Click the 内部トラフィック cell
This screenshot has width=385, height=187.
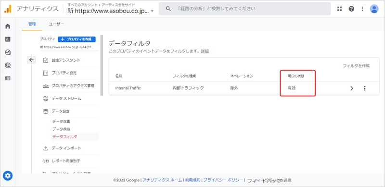point(188,88)
